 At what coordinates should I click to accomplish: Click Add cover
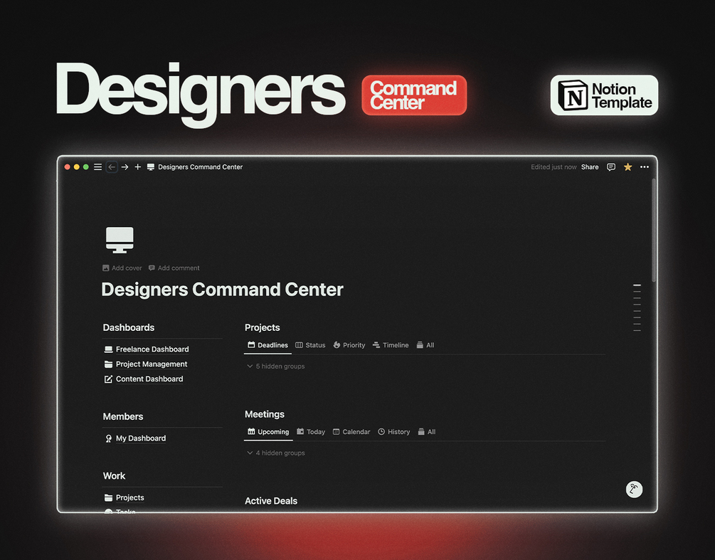pyautogui.click(x=122, y=268)
